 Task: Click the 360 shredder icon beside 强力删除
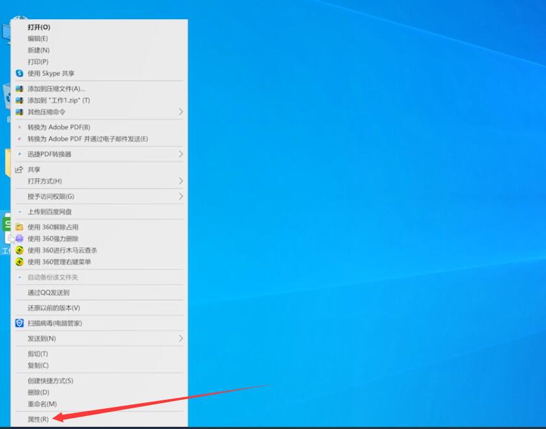(x=19, y=238)
